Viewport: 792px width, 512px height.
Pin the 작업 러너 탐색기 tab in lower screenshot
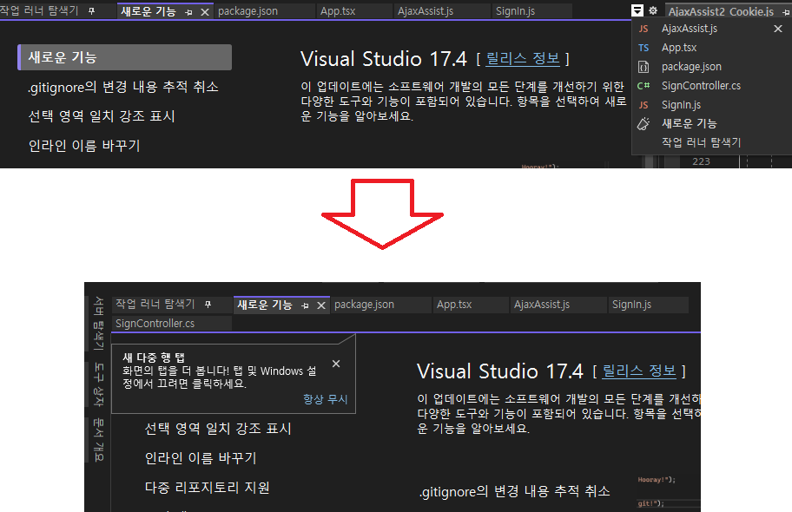[x=208, y=304]
